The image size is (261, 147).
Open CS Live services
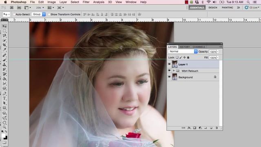pyautogui.click(x=252, y=7)
